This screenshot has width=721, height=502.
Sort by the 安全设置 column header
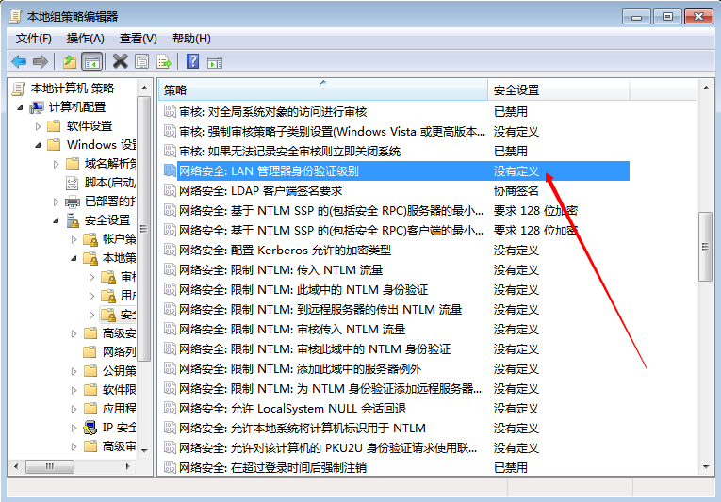558,89
